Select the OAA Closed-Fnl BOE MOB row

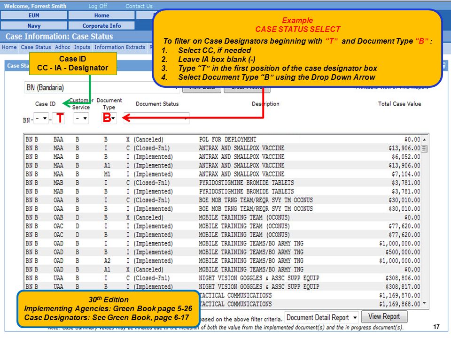pyautogui.click(x=223, y=200)
